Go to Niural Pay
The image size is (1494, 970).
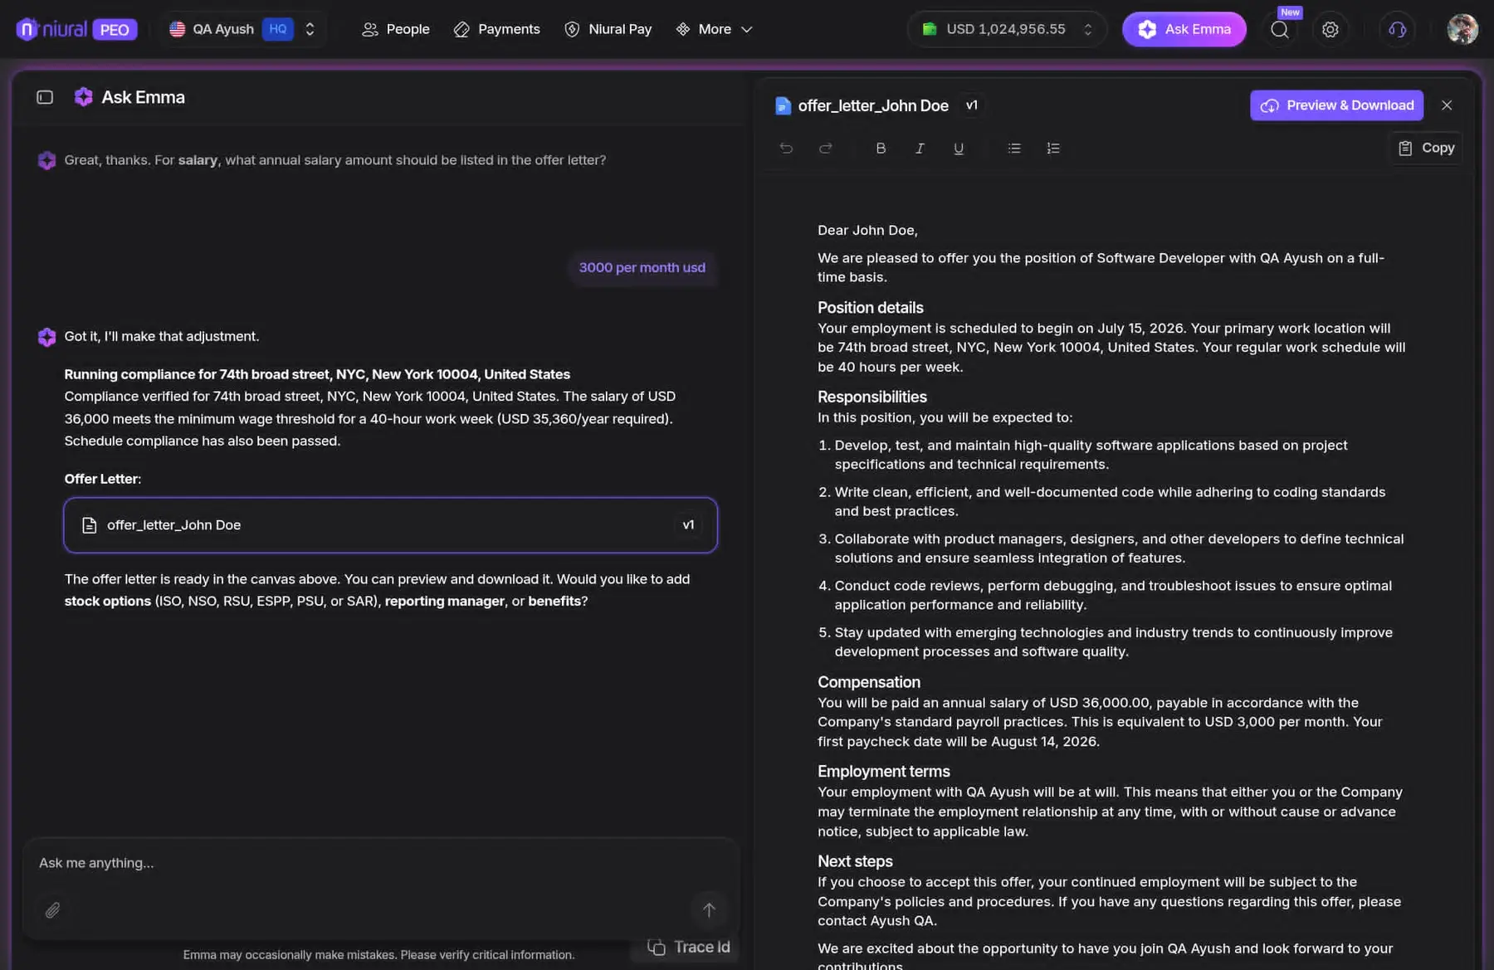pyautogui.click(x=608, y=29)
